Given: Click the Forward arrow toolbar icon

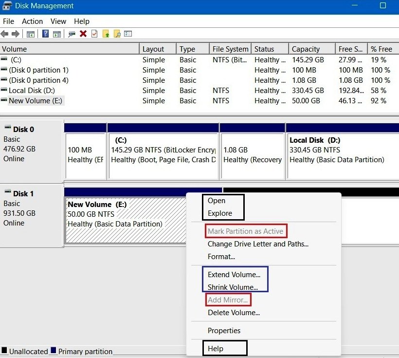Looking at the screenshot, I should 16,34.
